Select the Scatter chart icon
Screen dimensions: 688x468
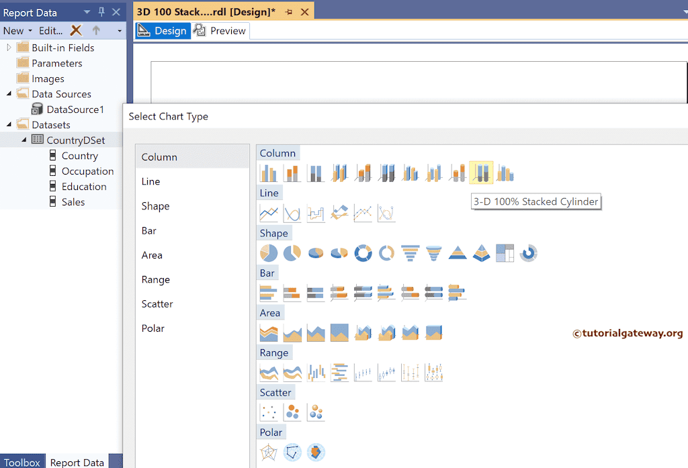[269, 412]
